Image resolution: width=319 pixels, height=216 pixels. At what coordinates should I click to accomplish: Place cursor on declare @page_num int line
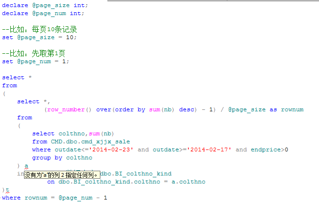tap(43, 13)
